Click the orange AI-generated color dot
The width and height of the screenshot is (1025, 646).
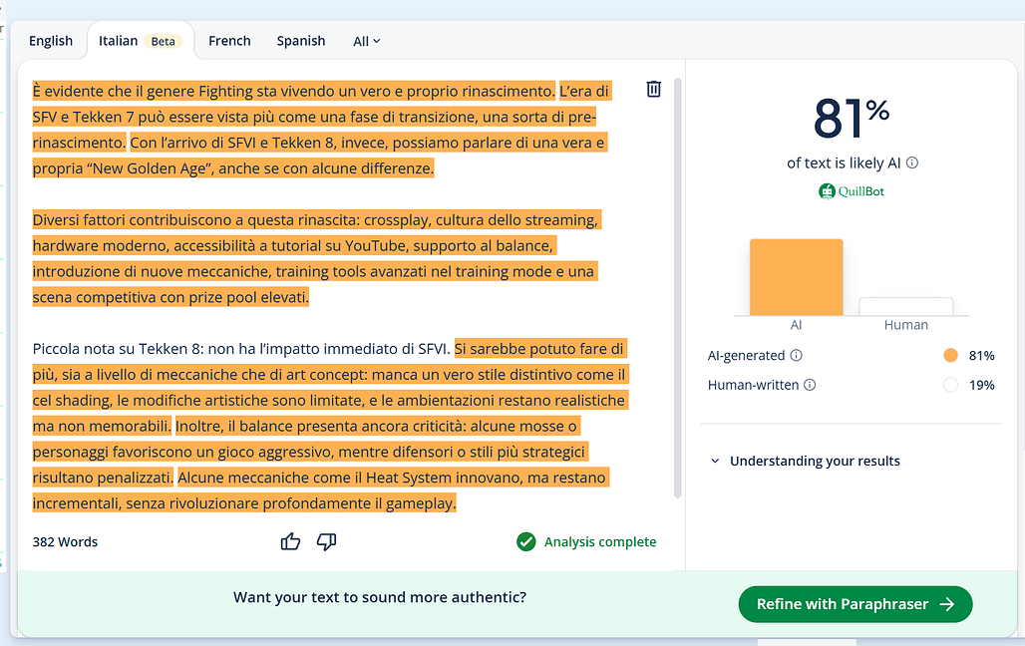pyautogui.click(x=950, y=355)
